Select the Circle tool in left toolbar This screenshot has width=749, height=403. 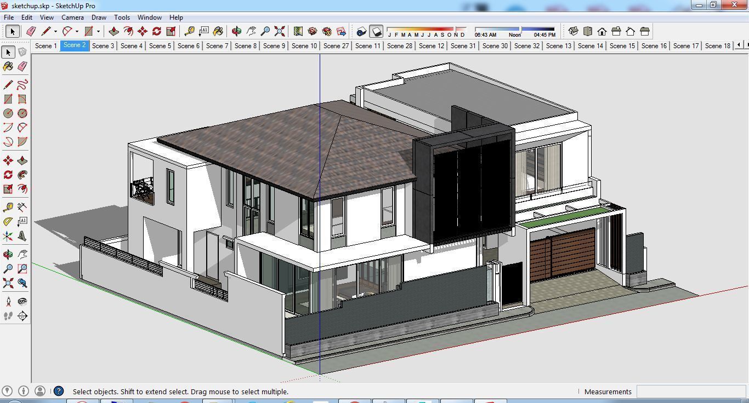pyautogui.click(x=8, y=113)
